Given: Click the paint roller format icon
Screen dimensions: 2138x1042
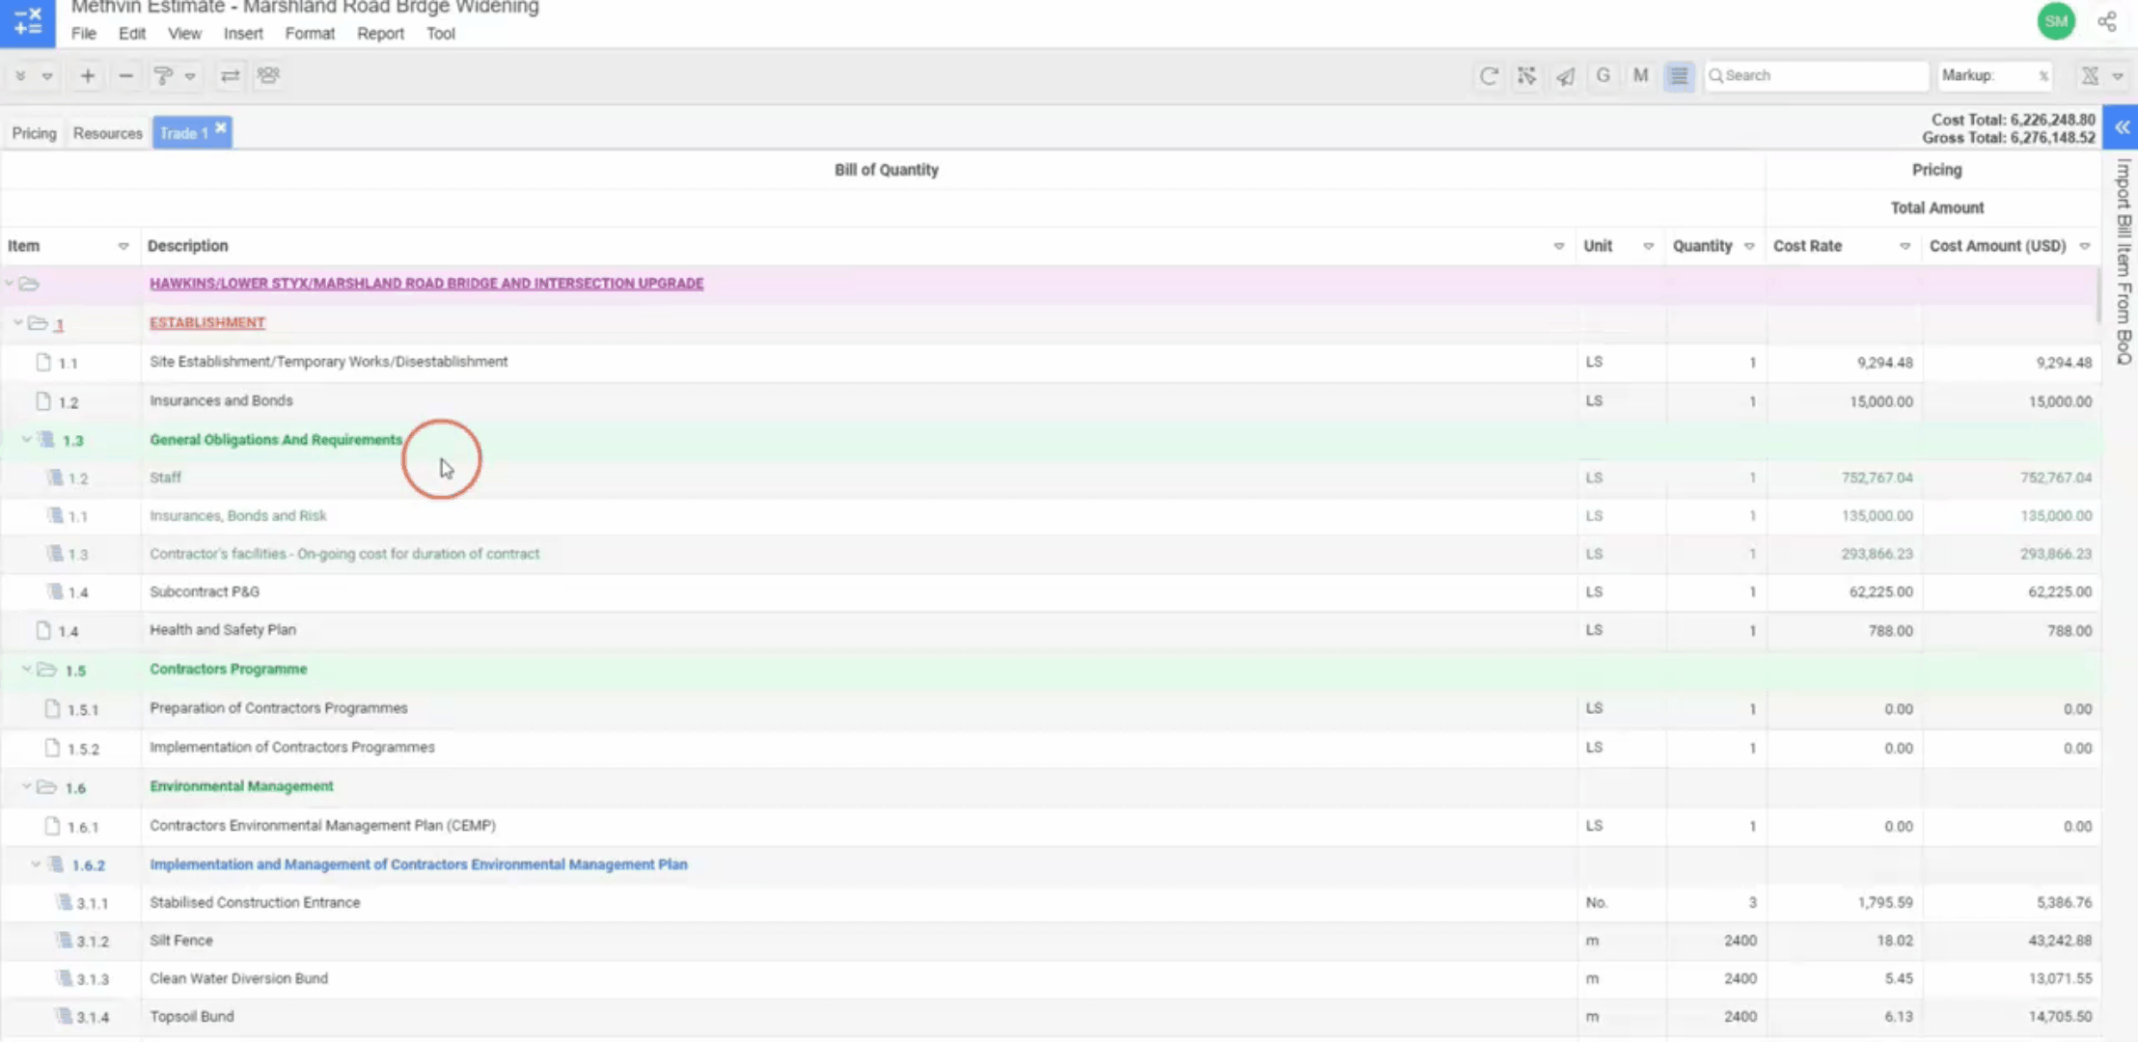Looking at the screenshot, I should [163, 76].
